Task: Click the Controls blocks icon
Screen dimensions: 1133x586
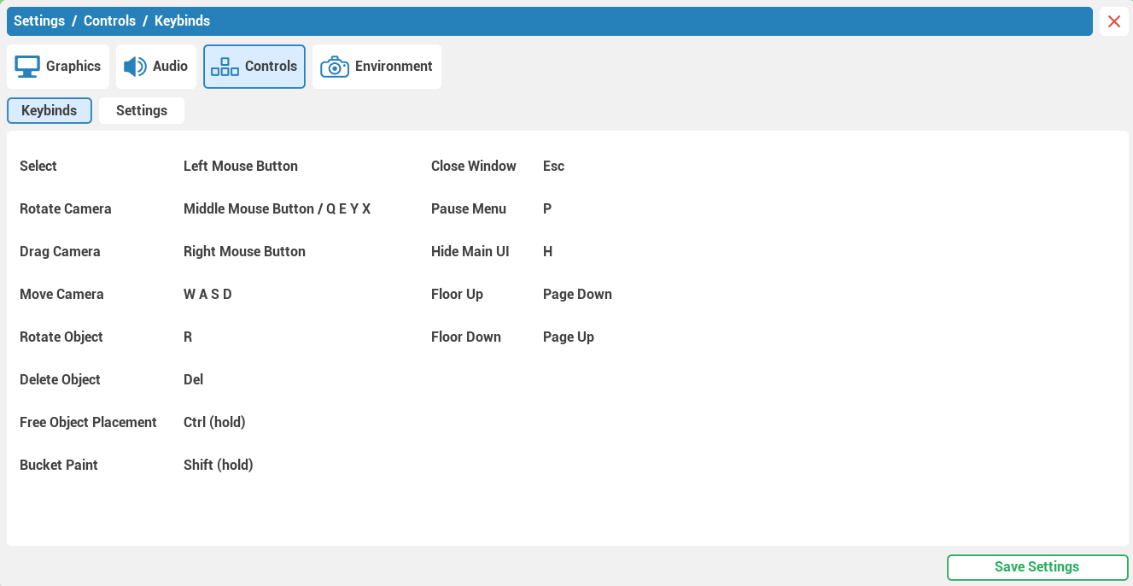Action: (225, 67)
